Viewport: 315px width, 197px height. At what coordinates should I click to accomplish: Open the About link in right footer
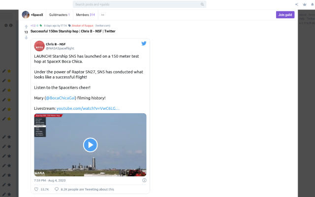tap(303, 15)
